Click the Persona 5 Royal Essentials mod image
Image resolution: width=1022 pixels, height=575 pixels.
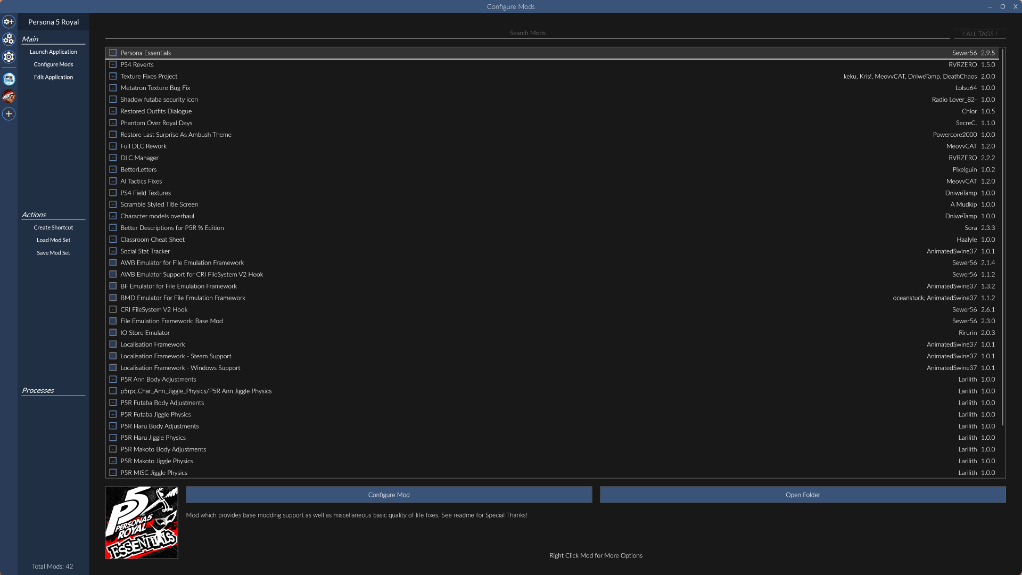(x=142, y=522)
